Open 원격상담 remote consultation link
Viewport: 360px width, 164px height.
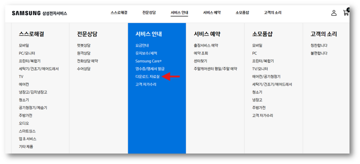coord(84,53)
